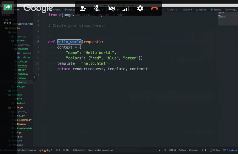The image size is (240, 154).
Task: Expand the templates folder in tree
Action: [17, 95]
